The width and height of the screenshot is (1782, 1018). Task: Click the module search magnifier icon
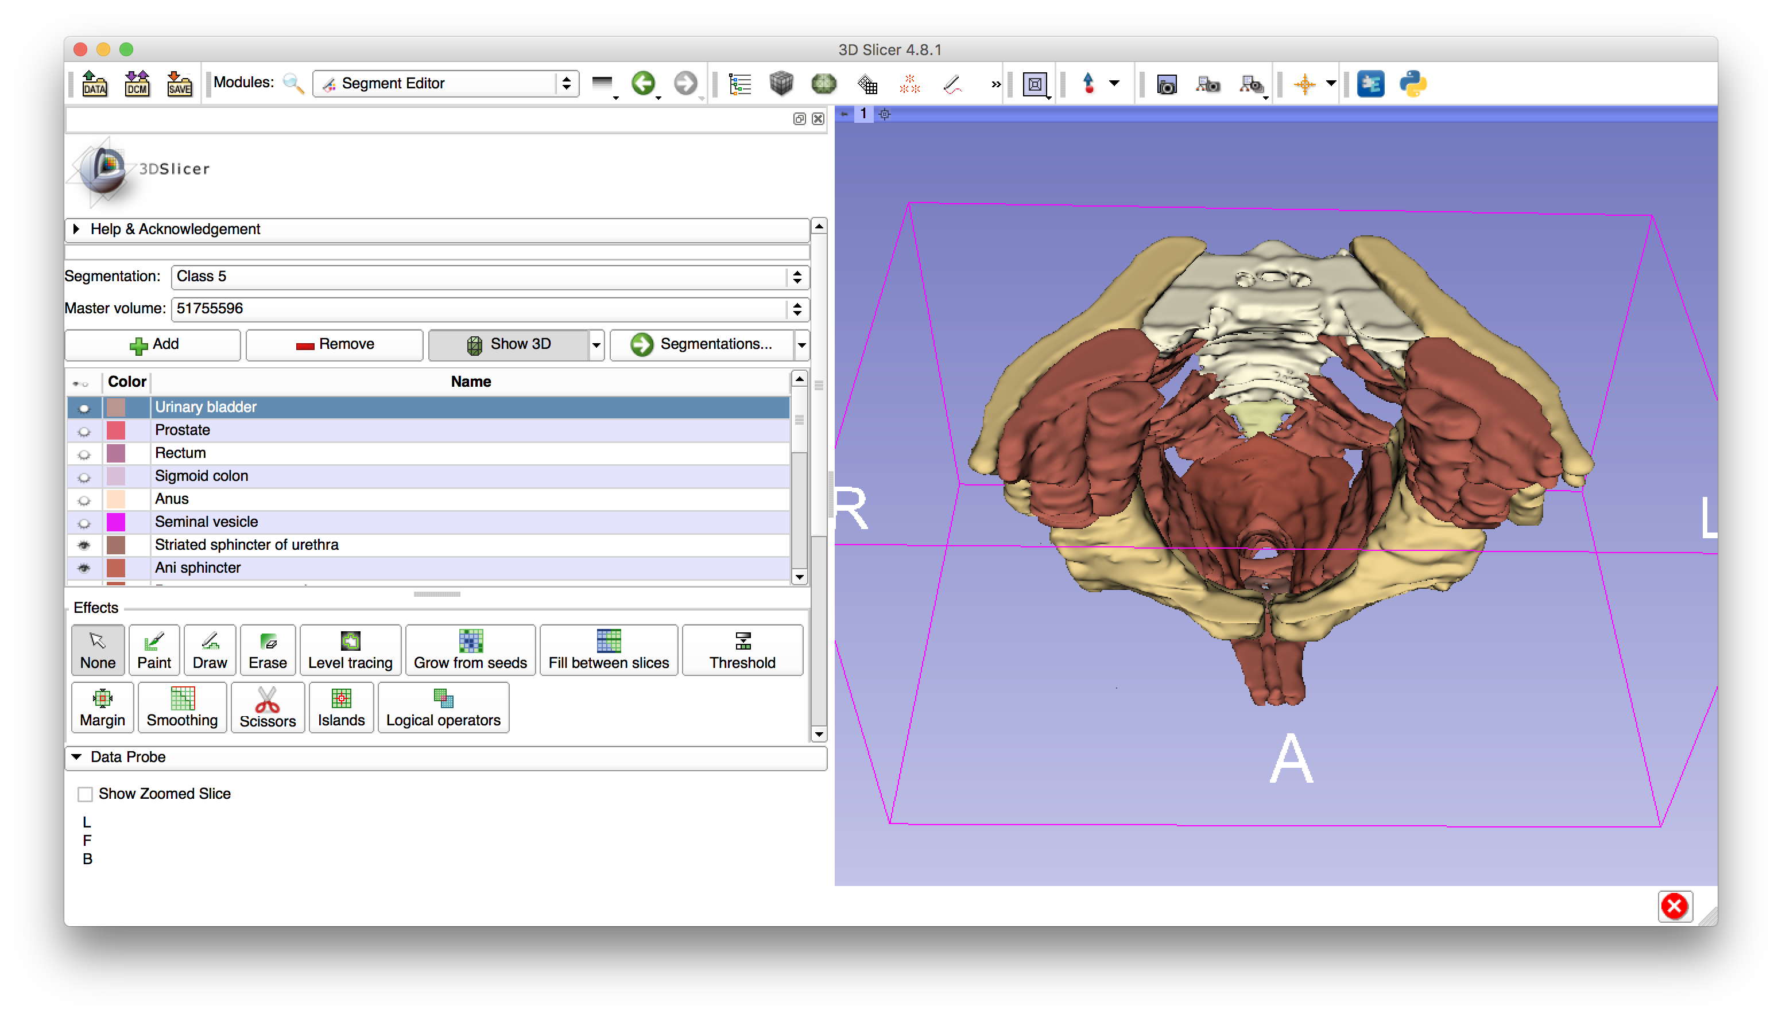click(x=293, y=84)
